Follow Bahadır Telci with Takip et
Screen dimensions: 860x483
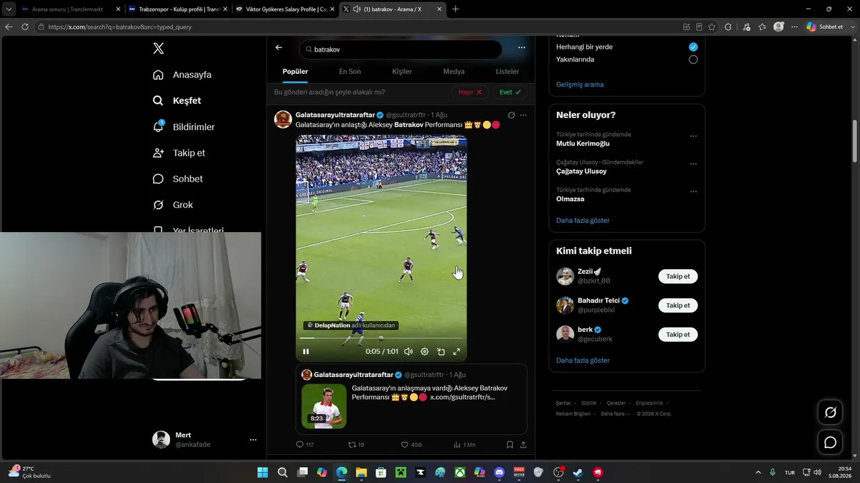[x=678, y=305]
